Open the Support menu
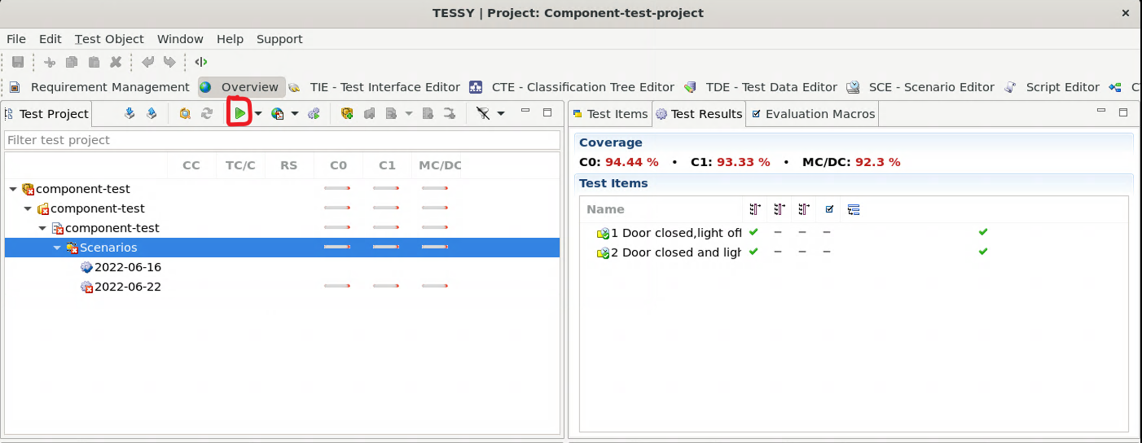Image resolution: width=1142 pixels, height=443 pixels. (x=279, y=39)
